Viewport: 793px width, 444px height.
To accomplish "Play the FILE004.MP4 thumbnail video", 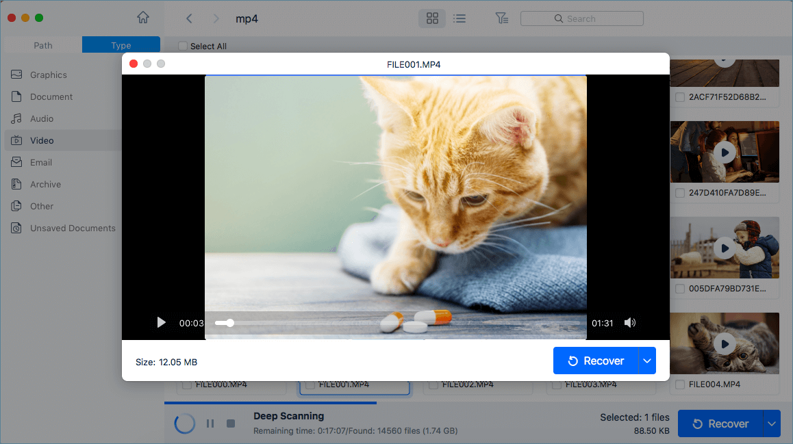I will coord(725,344).
